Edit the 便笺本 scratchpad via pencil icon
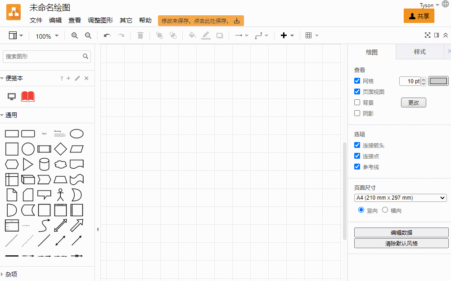Screen dimensions: 451x281 (77, 78)
